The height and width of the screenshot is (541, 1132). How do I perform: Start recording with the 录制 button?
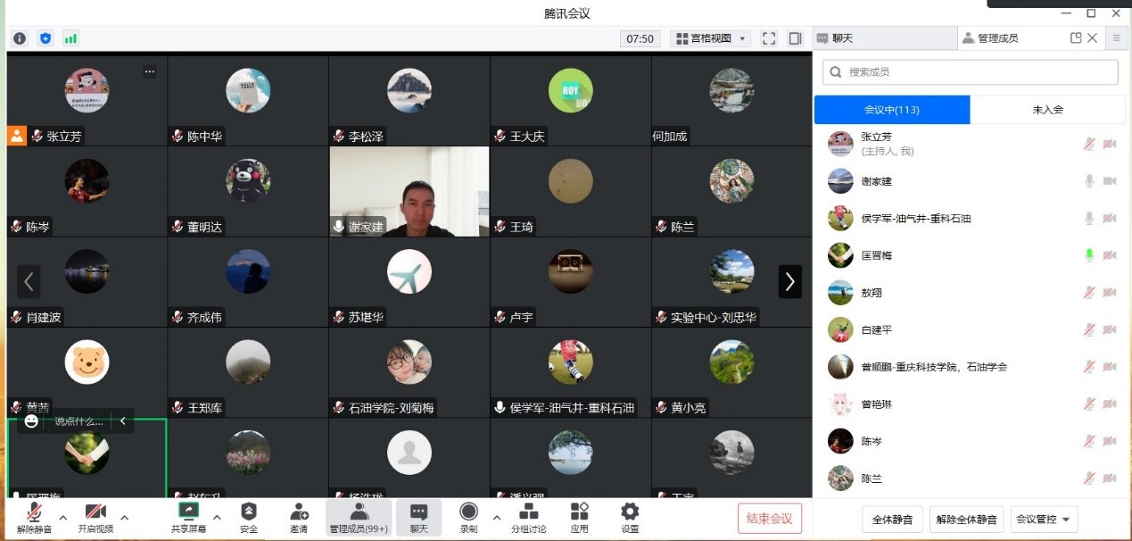(468, 516)
